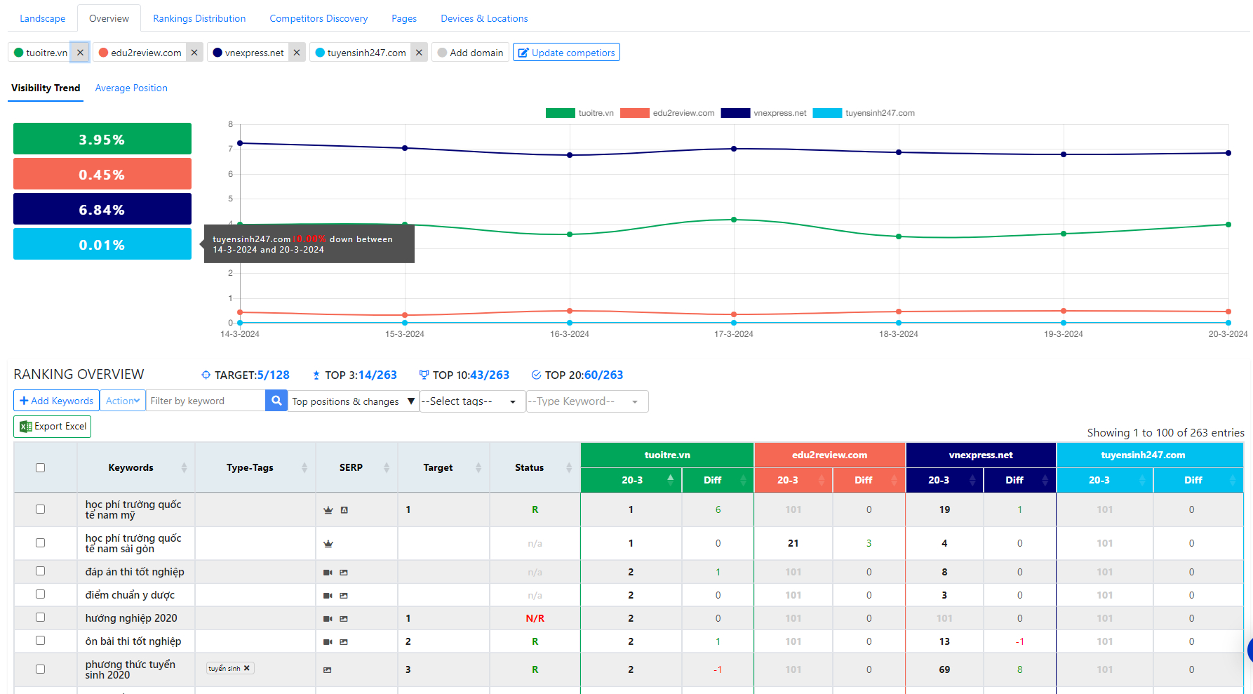Check the học phí trường quốc tế nam mỹ row

point(40,509)
